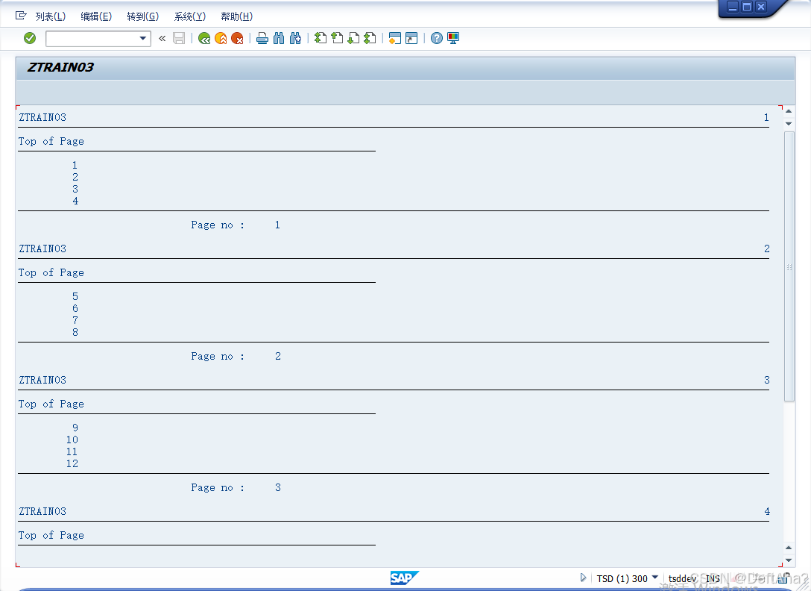Click the 'Top of Page' text above value 9

51,404
